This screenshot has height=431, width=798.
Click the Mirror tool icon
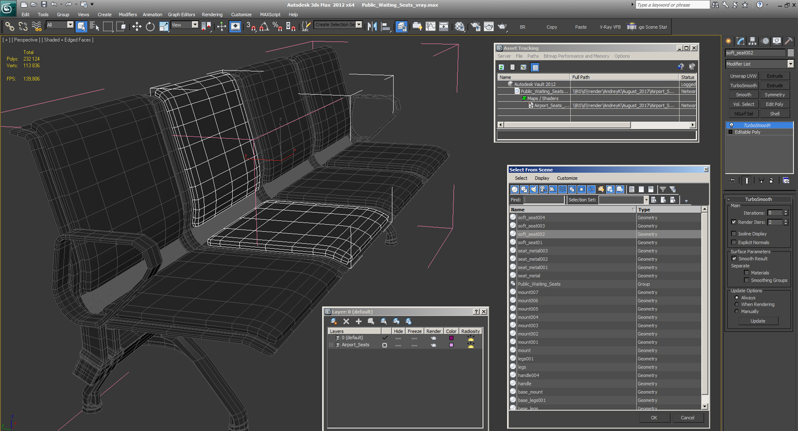[x=372, y=26]
